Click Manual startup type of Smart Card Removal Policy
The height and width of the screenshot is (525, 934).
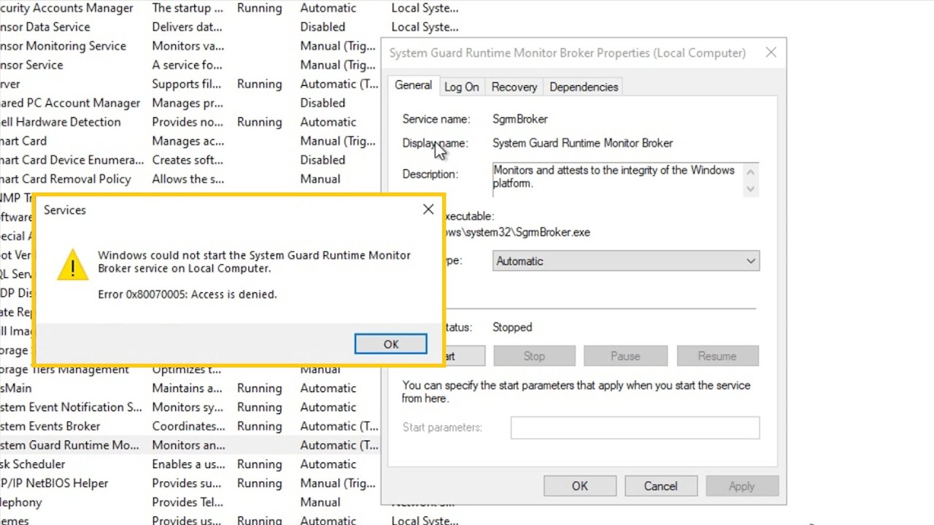[320, 179]
